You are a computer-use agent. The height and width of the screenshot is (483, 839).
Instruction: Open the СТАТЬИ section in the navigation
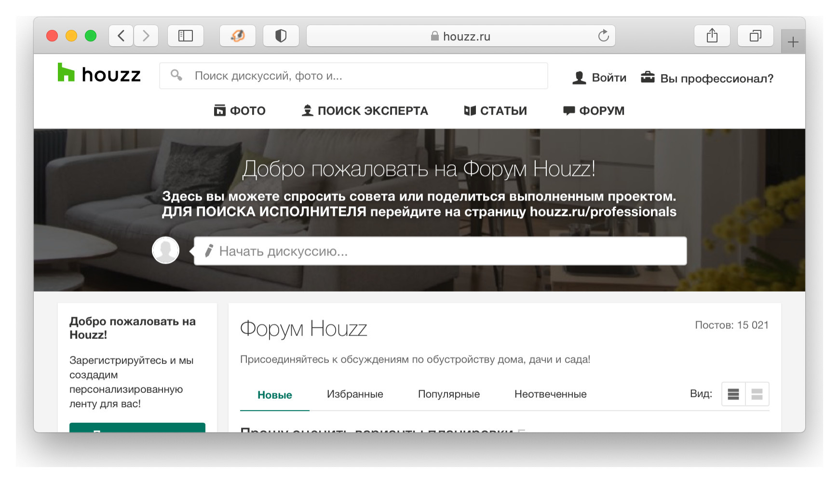pyautogui.click(x=495, y=110)
